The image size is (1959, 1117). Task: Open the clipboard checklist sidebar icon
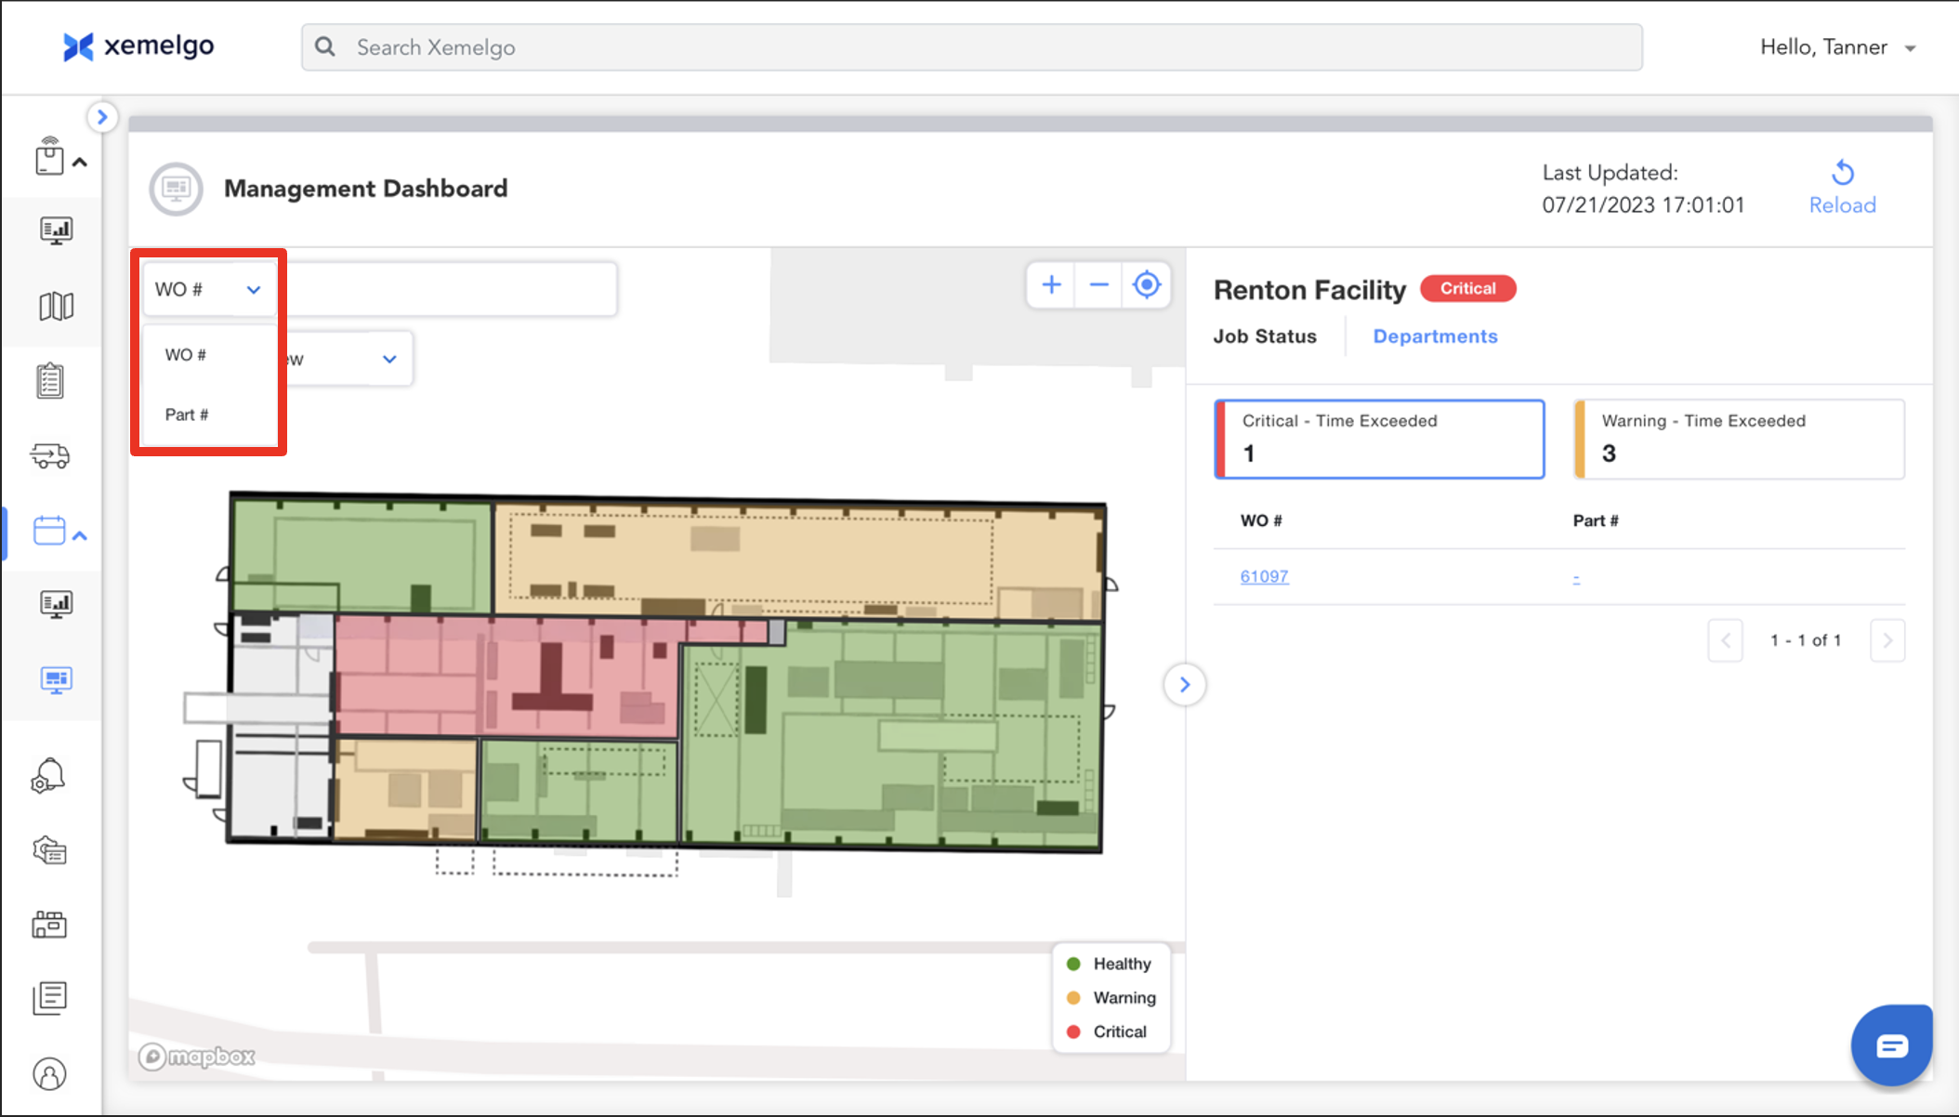click(50, 381)
